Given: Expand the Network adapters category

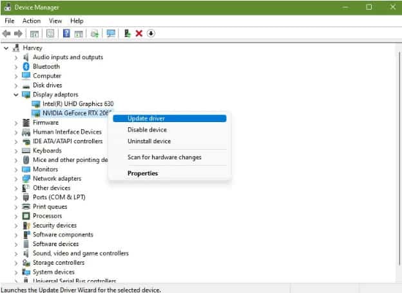Looking at the screenshot, I should (16, 179).
